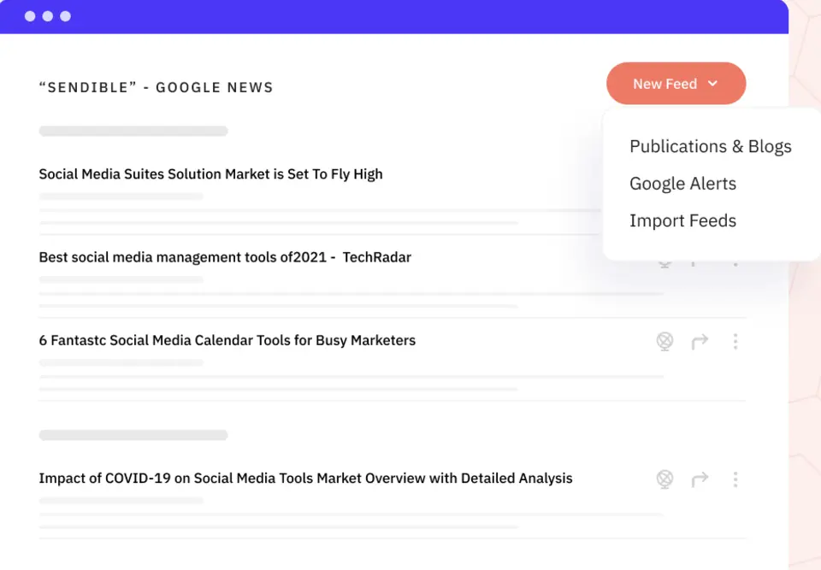Click the New Feed button
The width and height of the screenshot is (821, 570).
pos(666,83)
